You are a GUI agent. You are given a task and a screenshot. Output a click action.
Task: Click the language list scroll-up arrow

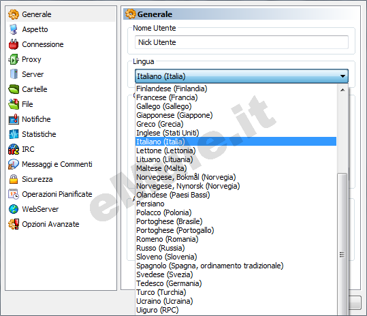click(342, 90)
